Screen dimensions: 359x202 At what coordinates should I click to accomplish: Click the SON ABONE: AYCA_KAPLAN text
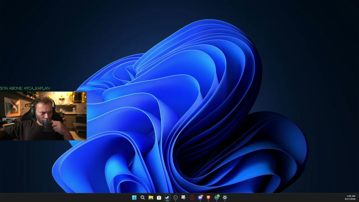point(25,88)
